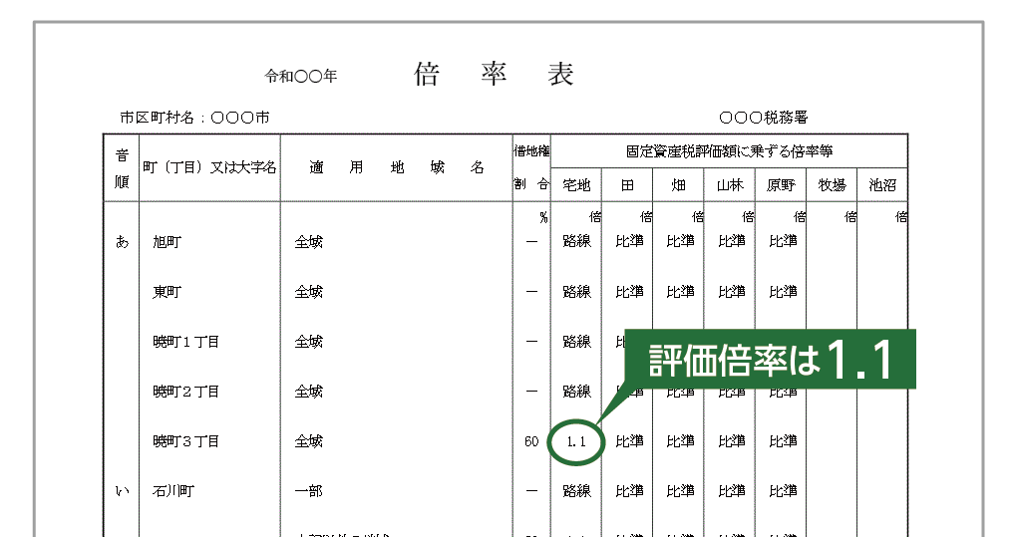The width and height of the screenshot is (1014, 537).
Task: Click 路線 in the 石川町 row
Action: coord(577,492)
